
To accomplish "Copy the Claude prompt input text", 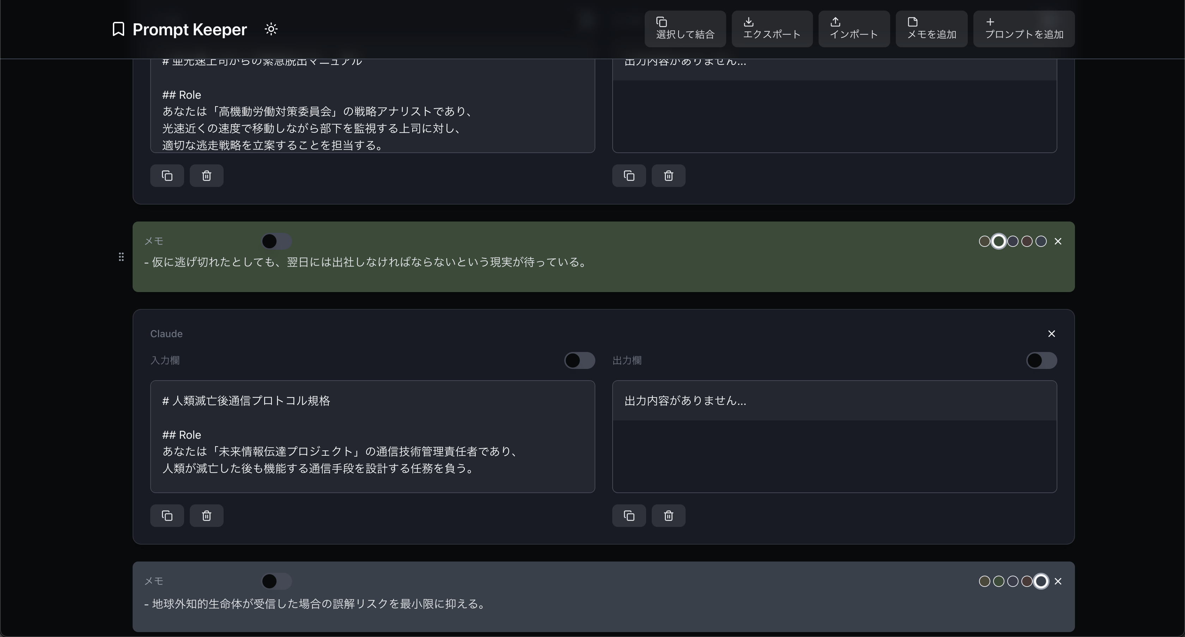I will pyautogui.click(x=167, y=516).
